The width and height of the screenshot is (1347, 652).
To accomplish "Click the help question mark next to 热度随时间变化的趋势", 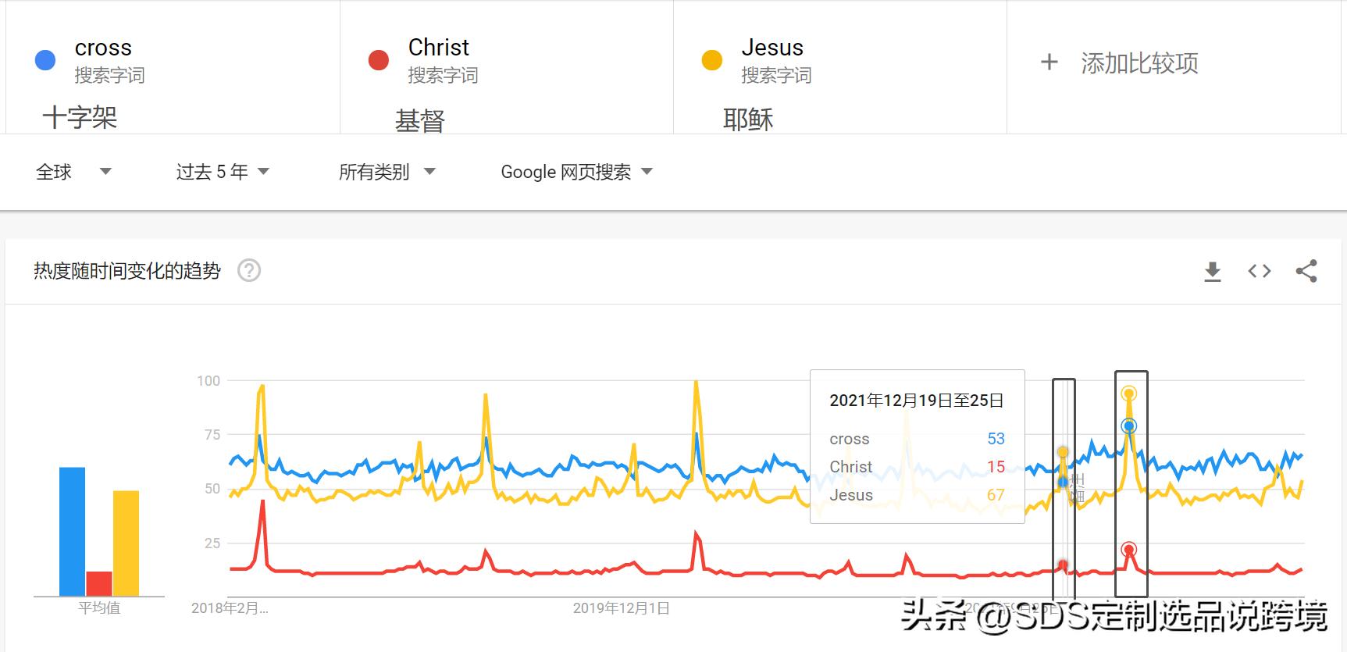I will pos(248,271).
